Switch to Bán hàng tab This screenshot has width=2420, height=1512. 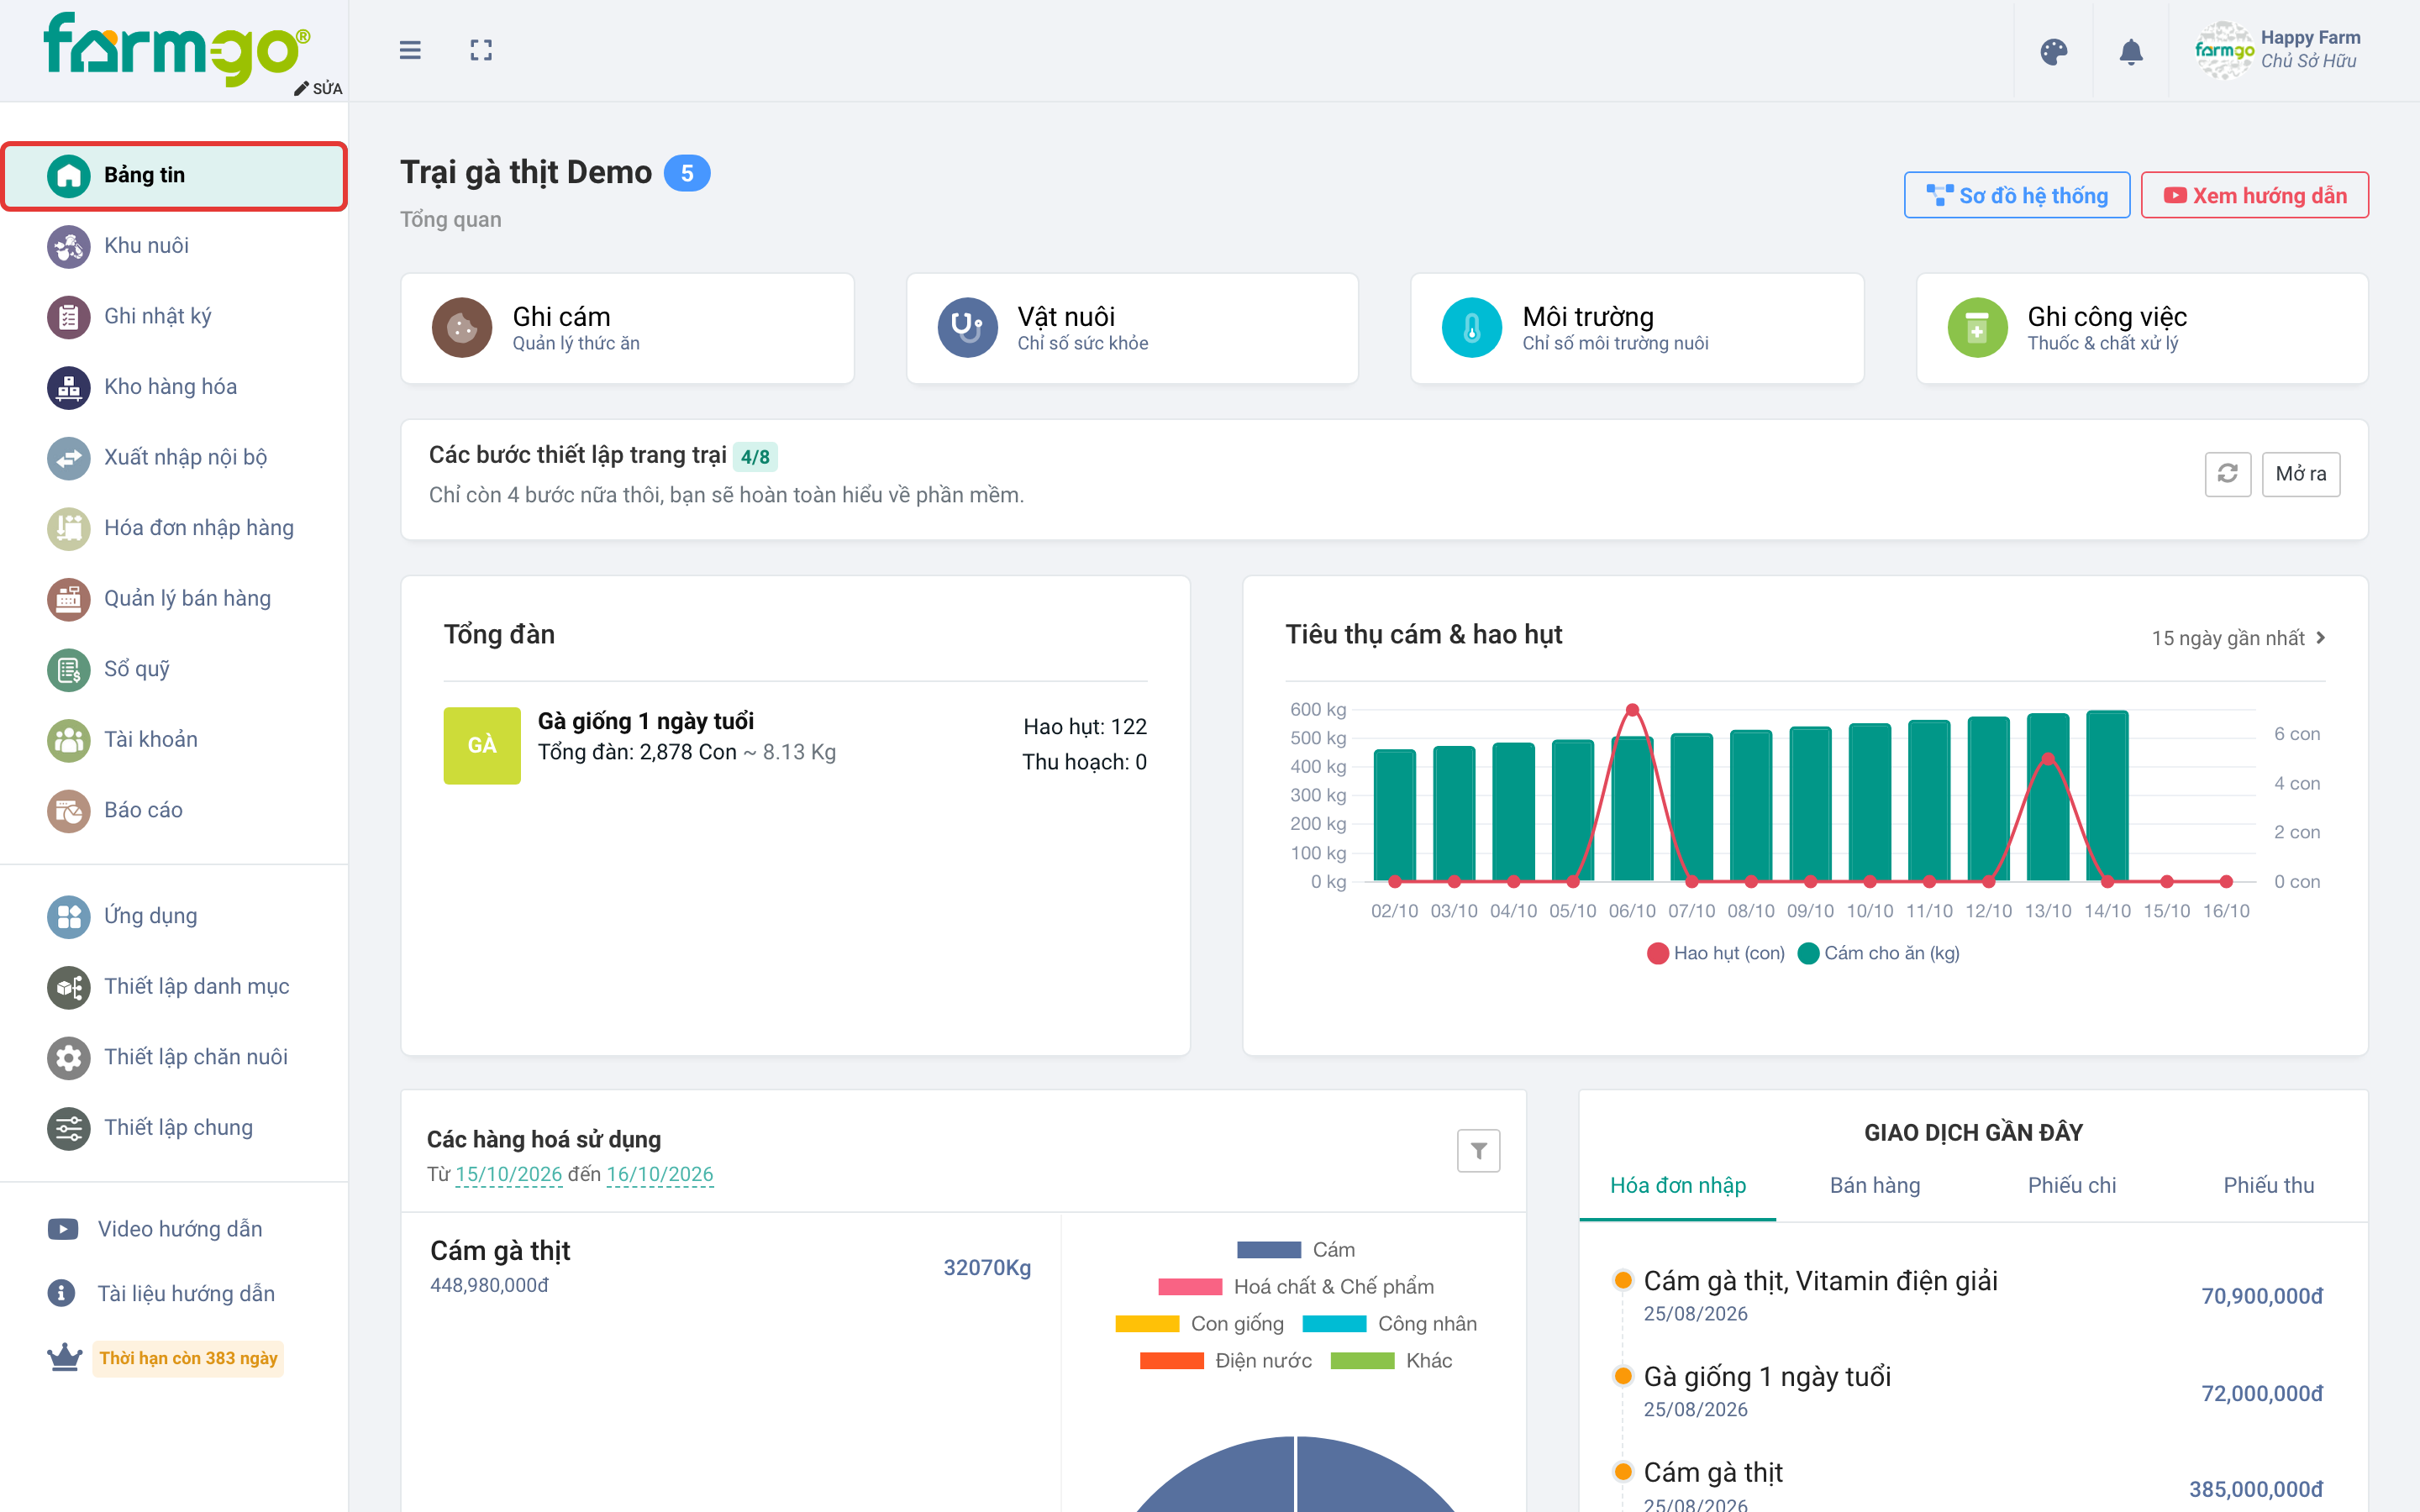[x=1874, y=1185]
